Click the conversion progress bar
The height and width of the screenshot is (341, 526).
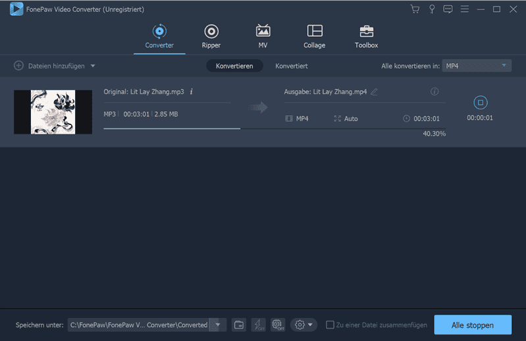tap(275, 128)
